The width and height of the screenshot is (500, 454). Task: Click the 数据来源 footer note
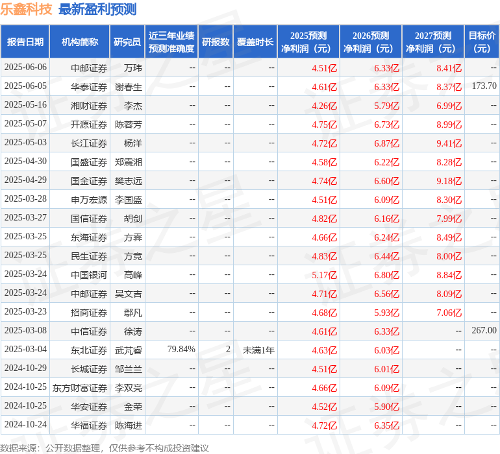click(105, 448)
